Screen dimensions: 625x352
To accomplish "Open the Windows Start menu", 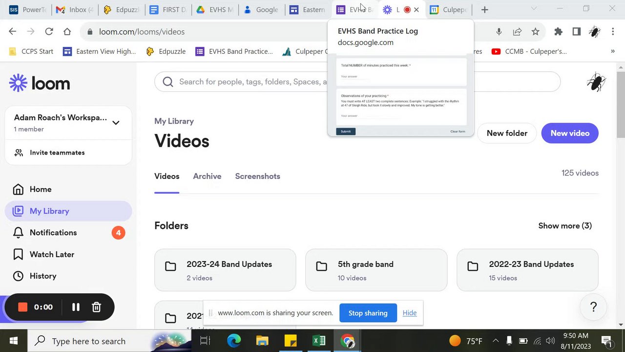I will (13, 341).
